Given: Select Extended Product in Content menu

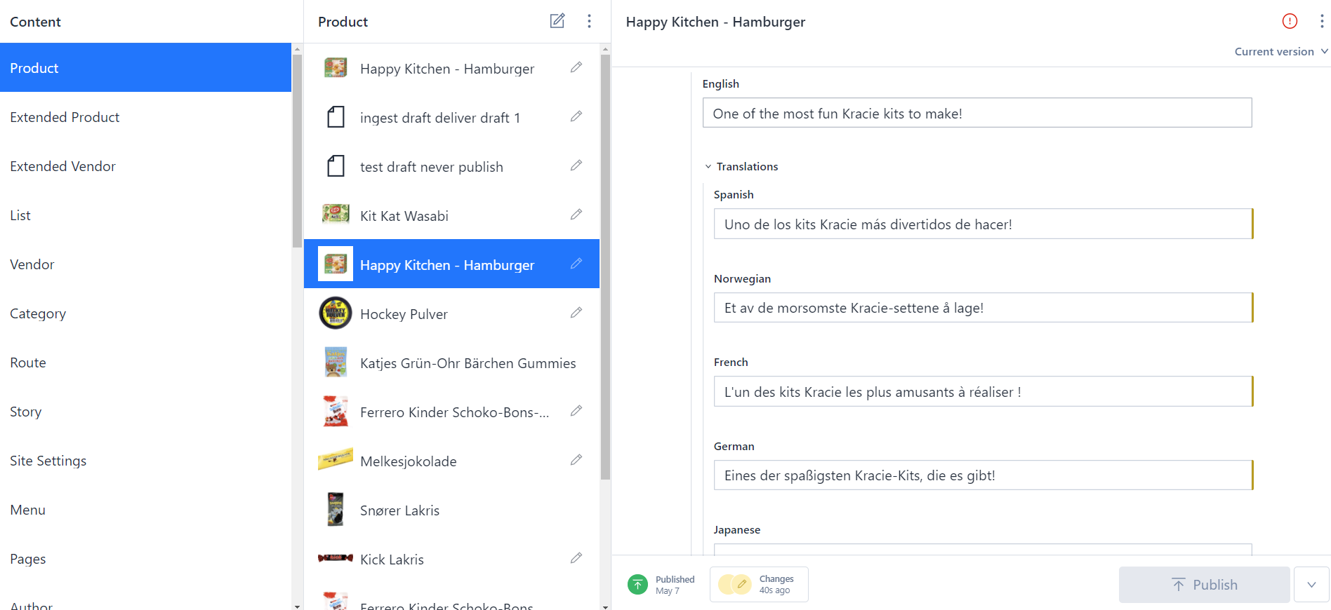Looking at the screenshot, I should (65, 117).
